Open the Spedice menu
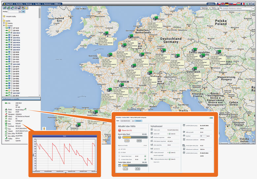This screenshot has width=257, height=179. (38, 4)
